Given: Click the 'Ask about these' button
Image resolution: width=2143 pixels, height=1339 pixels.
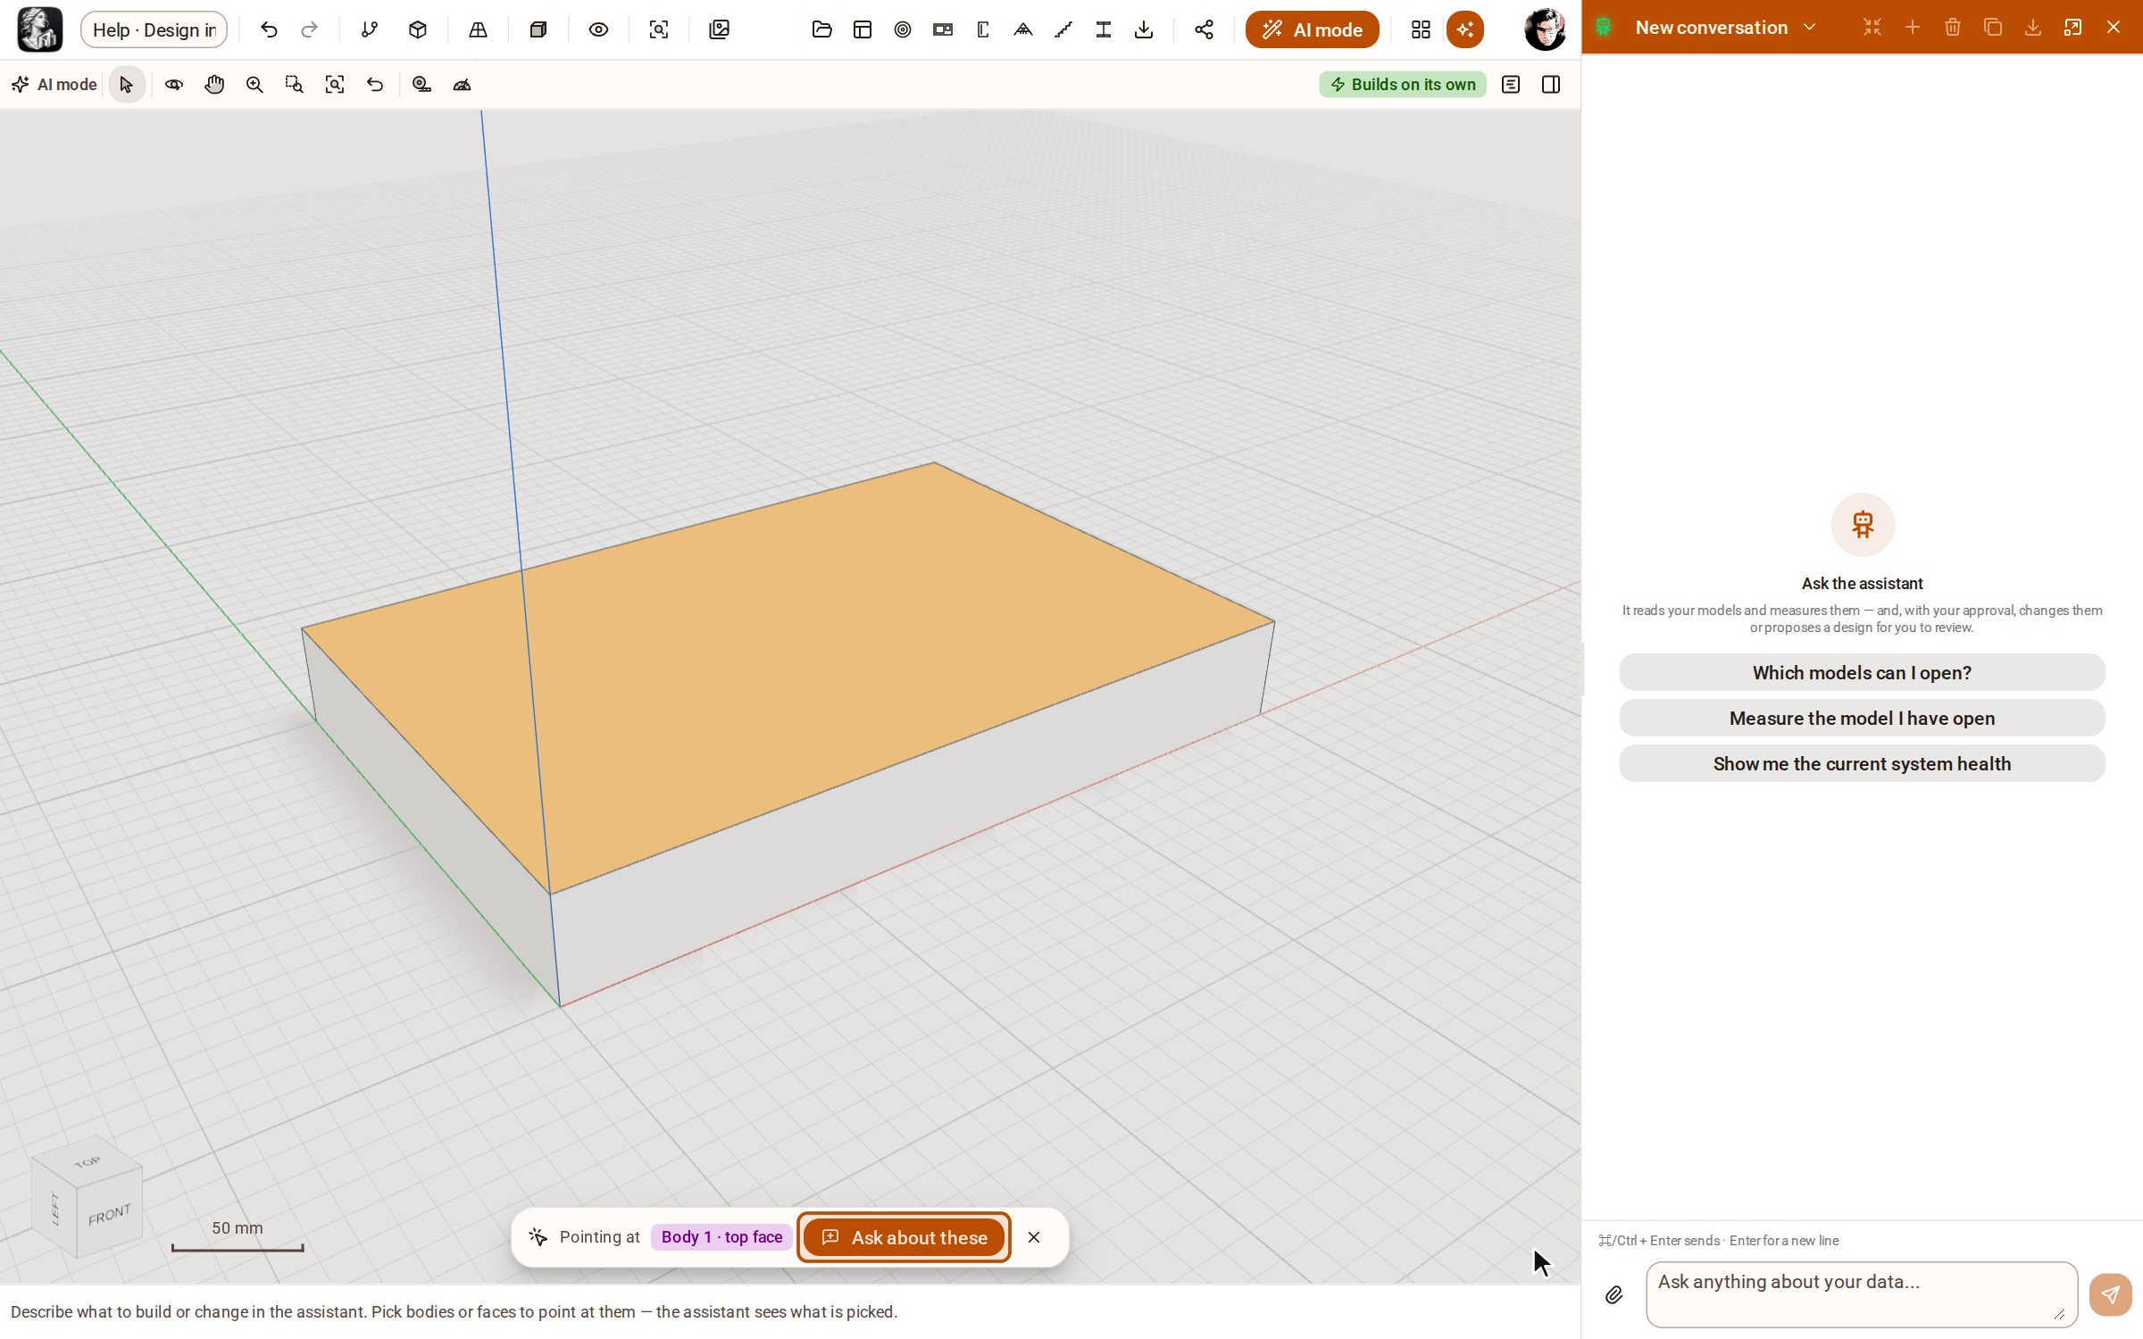Looking at the screenshot, I should pyautogui.click(x=904, y=1237).
